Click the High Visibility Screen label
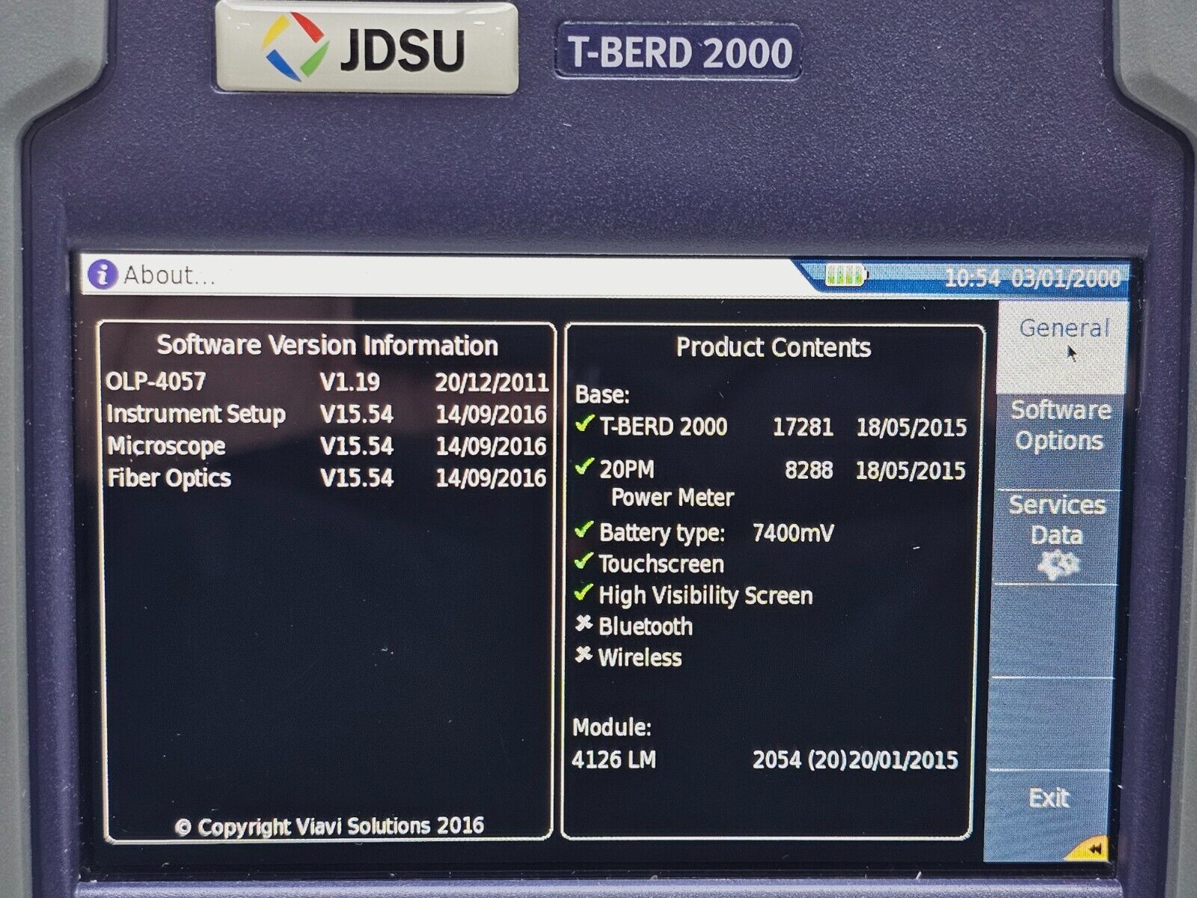The image size is (1197, 898). click(x=705, y=596)
